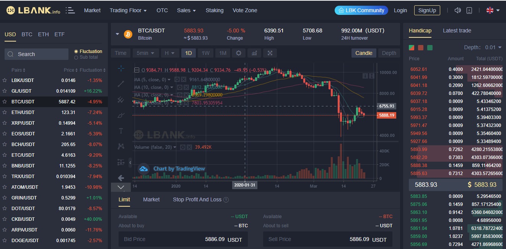Expand the Volume (false, 20) dropdown

tap(175, 147)
